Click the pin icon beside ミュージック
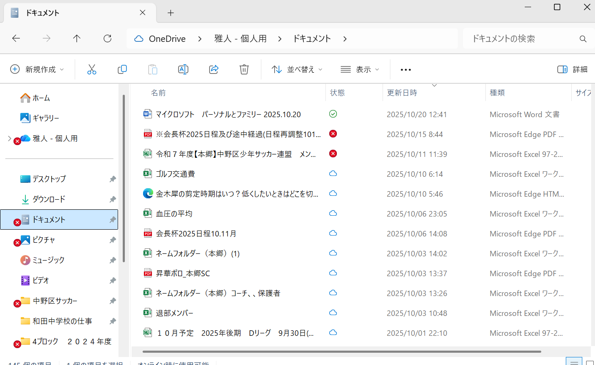The image size is (595, 365). click(x=113, y=260)
